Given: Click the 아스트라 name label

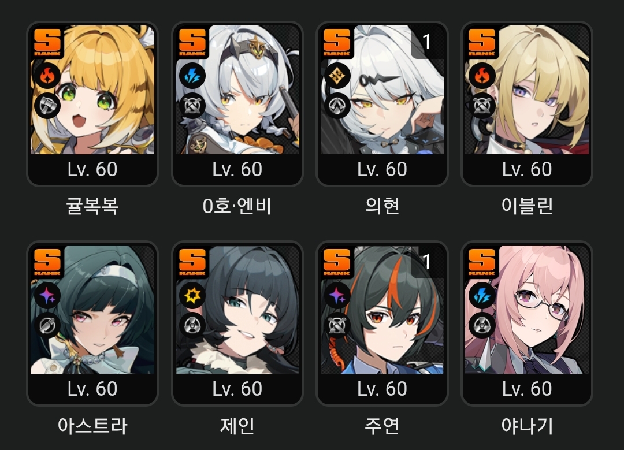Looking at the screenshot, I should [x=92, y=426].
